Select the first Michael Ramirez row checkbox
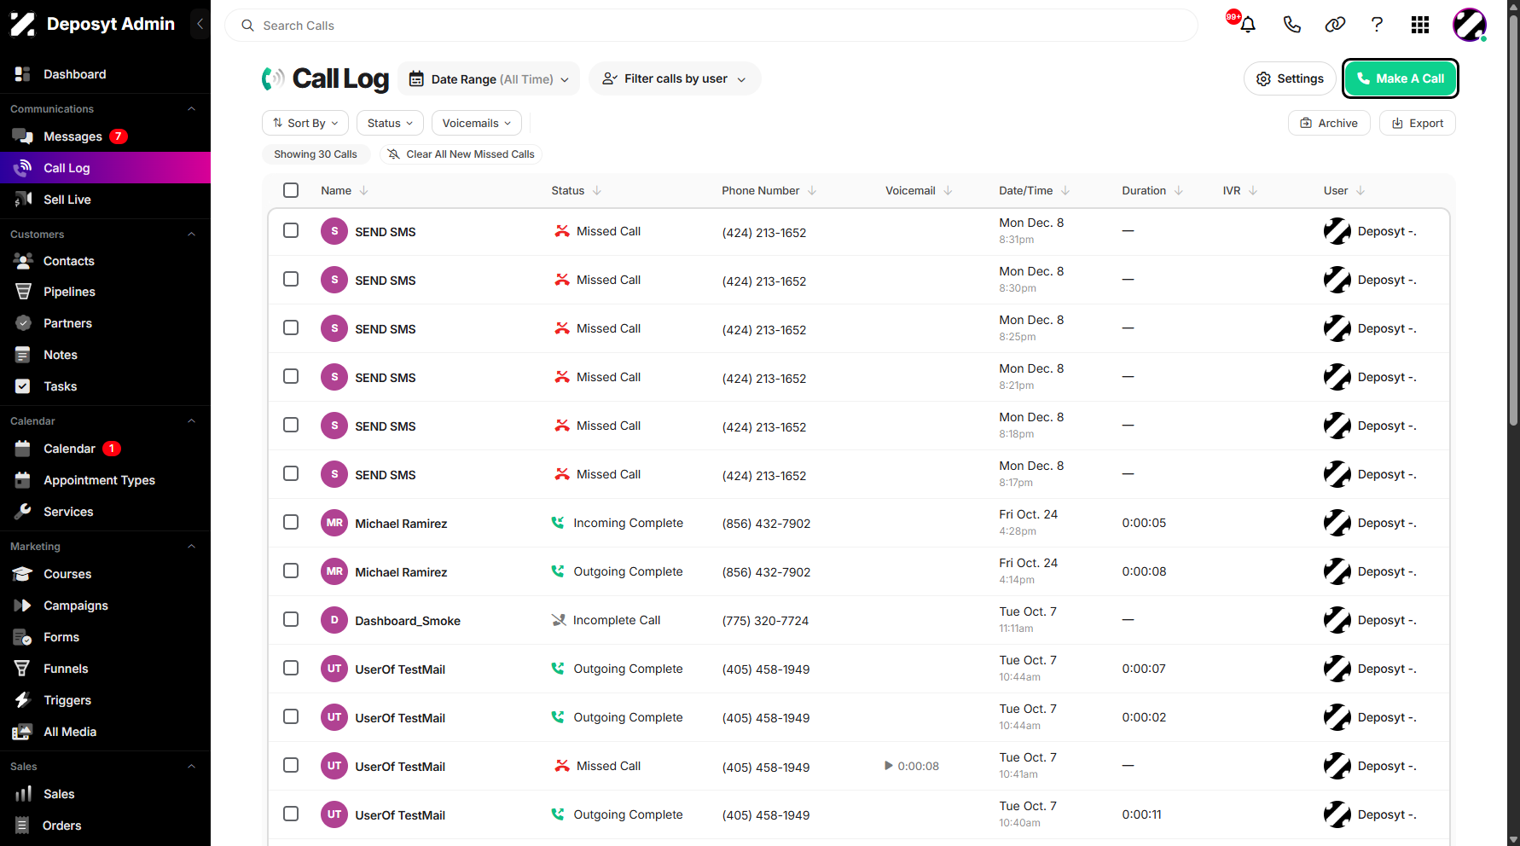The image size is (1520, 846). click(291, 522)
